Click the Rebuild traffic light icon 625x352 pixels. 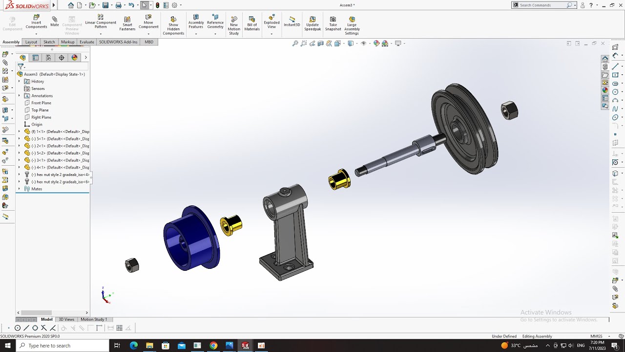[x=157, y=5]
